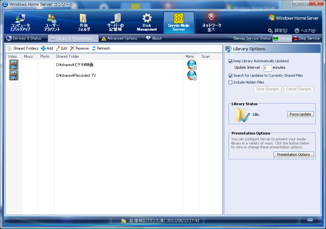Image resolution: width=326 pixels, height=229 pixels.
Task: Open the server storage icon
Action: pyautogui.click(x=115, y=19)
